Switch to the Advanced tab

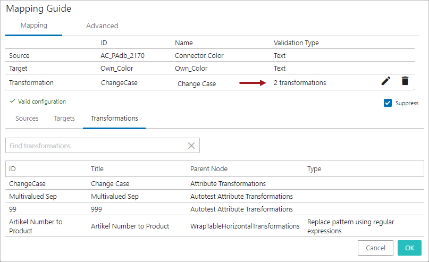pos(102,26)
